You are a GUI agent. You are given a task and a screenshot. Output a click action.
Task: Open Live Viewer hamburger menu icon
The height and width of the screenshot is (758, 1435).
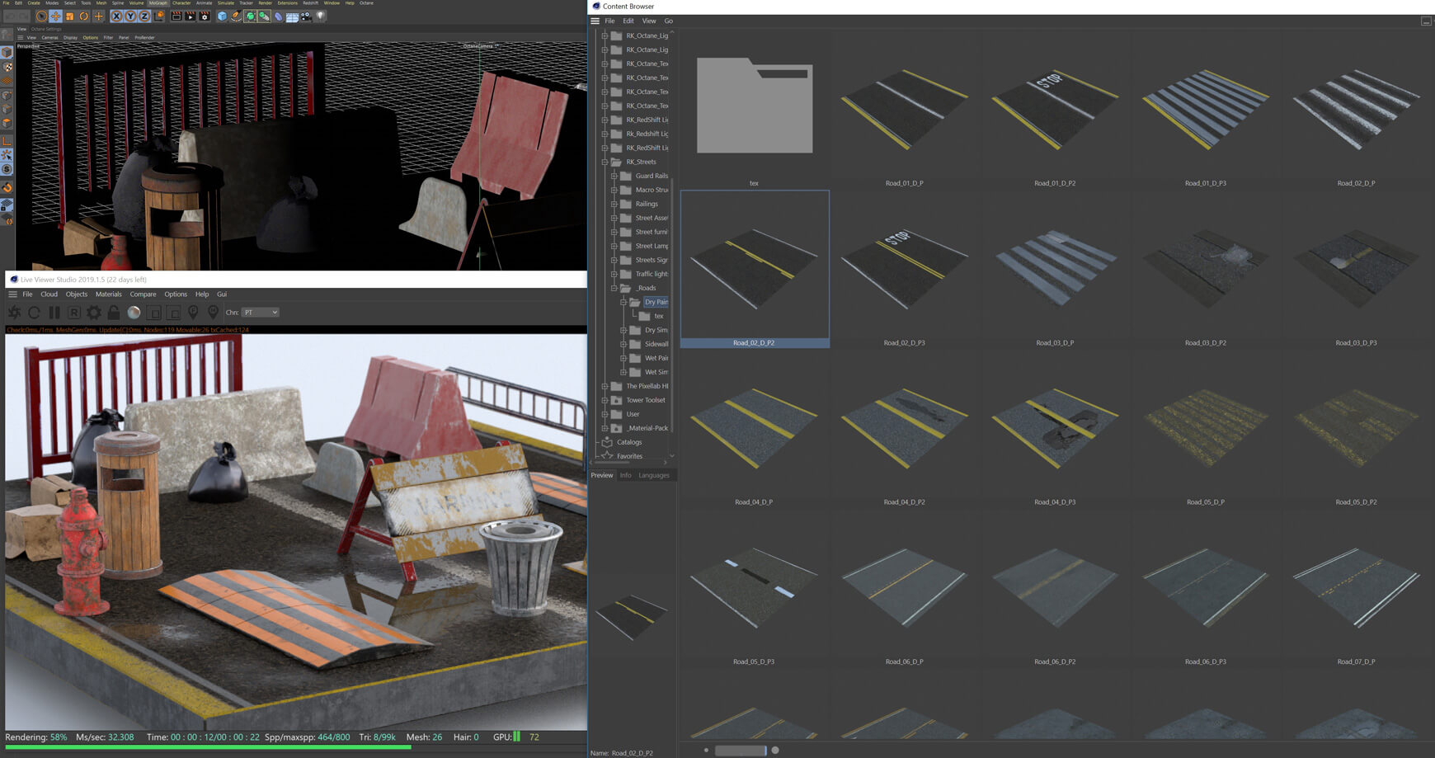[x=12, y=294]
